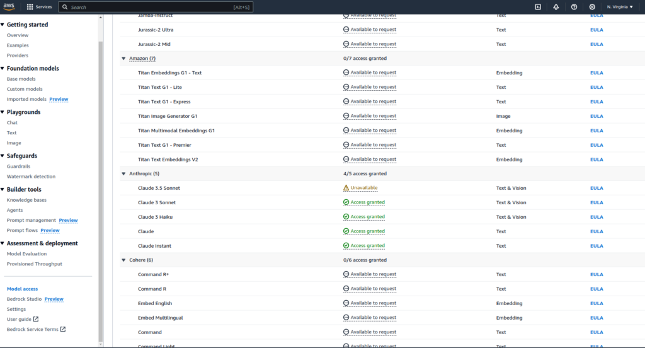This screenshot has height=348, width=645.
Task: Collapse the Getting started sidebar section
Action: click(x=3, y=25)
